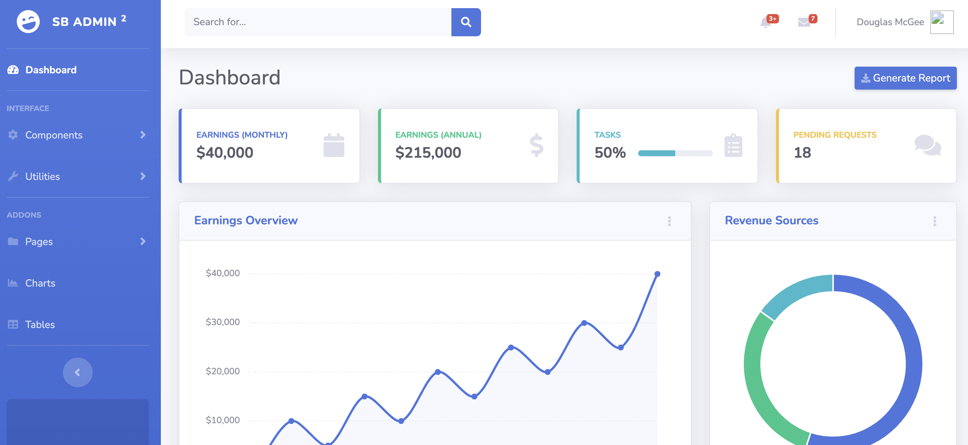Go to Charts in the sidebar
968x445 pixels.
pos(40,283)
